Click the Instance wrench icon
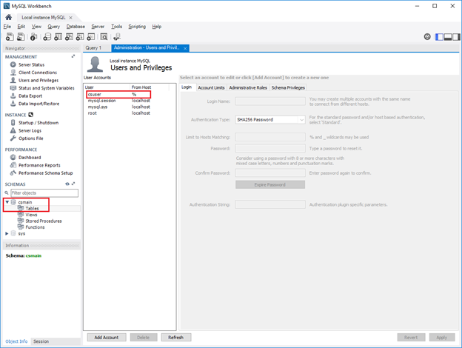 pos(31,115)
